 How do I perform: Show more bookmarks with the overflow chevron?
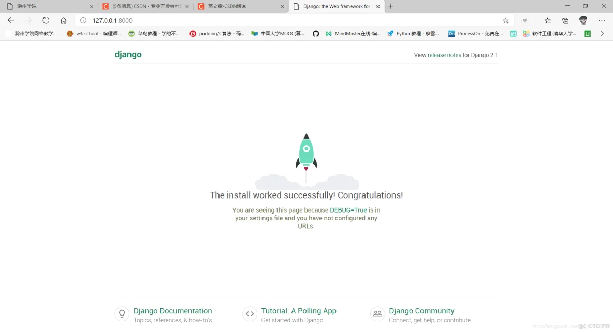602,34
